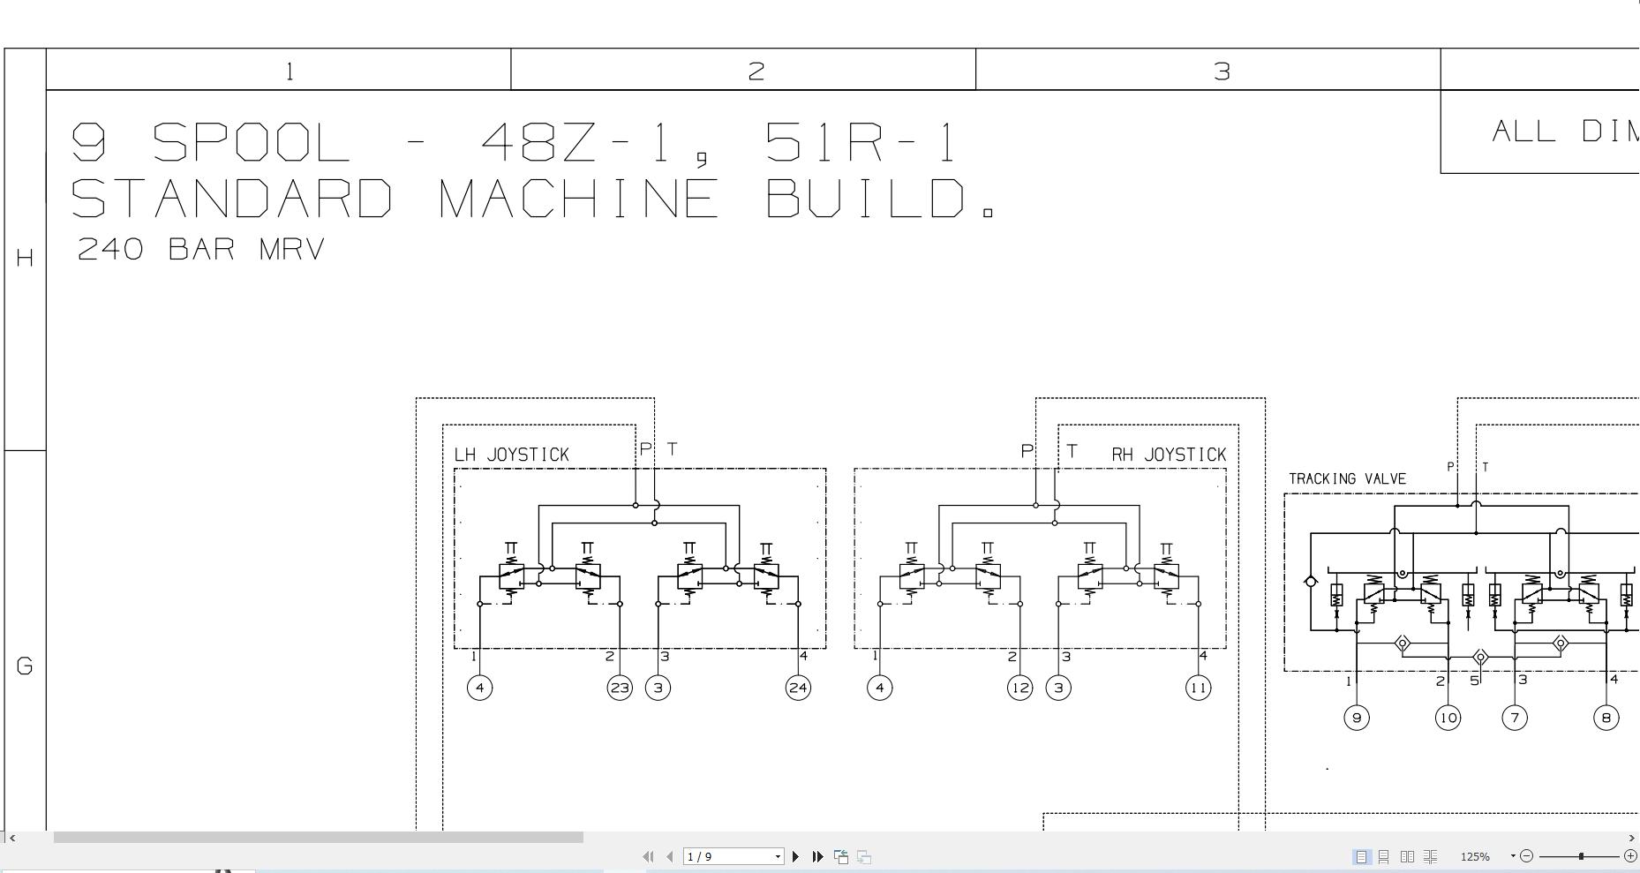The image size is (1640, 873).
Task: Click port circle 8 under tracking valve
Action: click(1606, 718)
